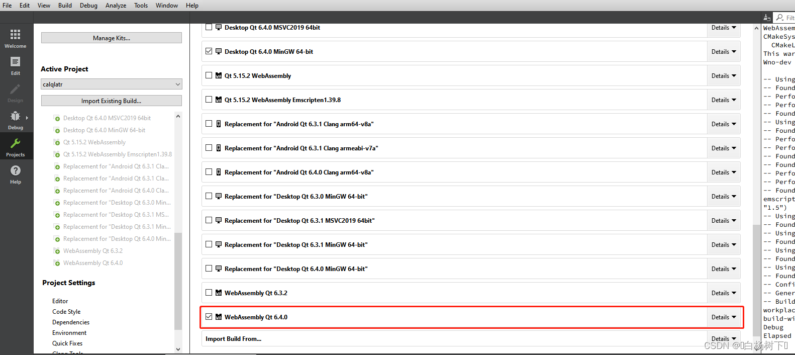Open the Design mode

coord(16,93)
